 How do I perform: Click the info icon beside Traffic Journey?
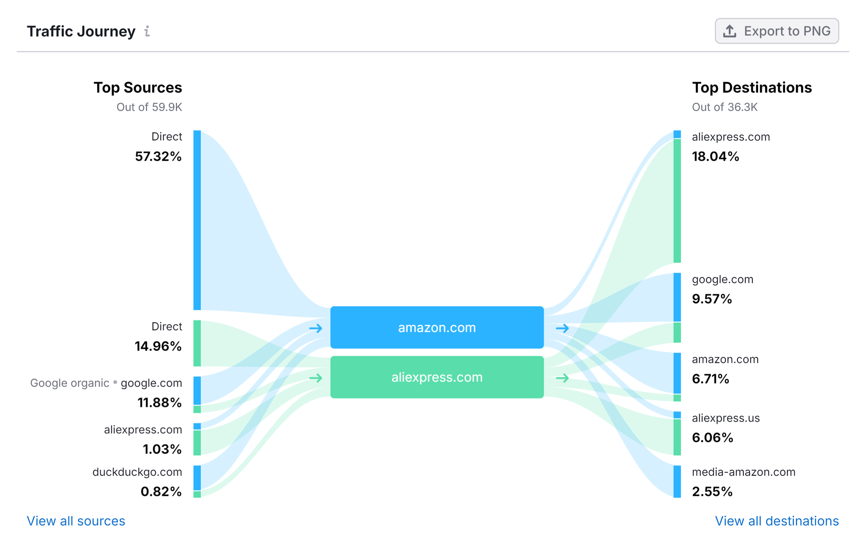point(147,31)
